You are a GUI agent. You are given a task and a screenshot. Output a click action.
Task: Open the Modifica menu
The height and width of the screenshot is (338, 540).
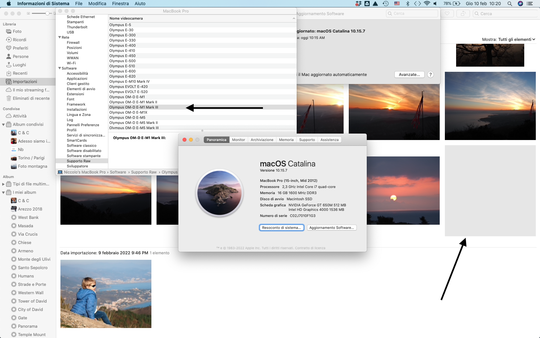(x=97, y=4)
